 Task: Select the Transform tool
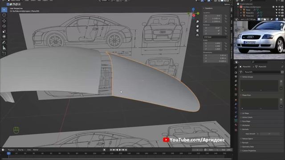[x=4, y=36]
